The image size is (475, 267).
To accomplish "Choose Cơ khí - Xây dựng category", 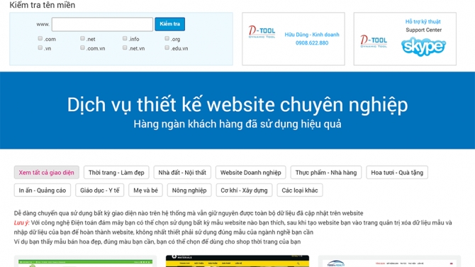I will click(244, 191).
